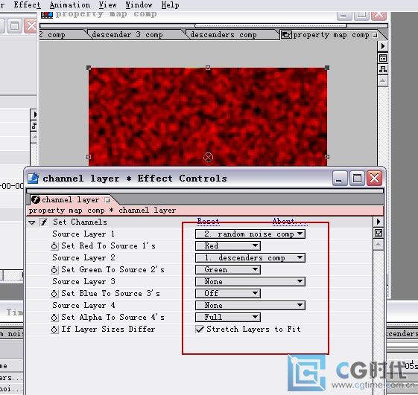Minimize the Effect Controls window
The height and width of the screenshot is (395, 418).
pyautogui.click(x=340, y=178)
